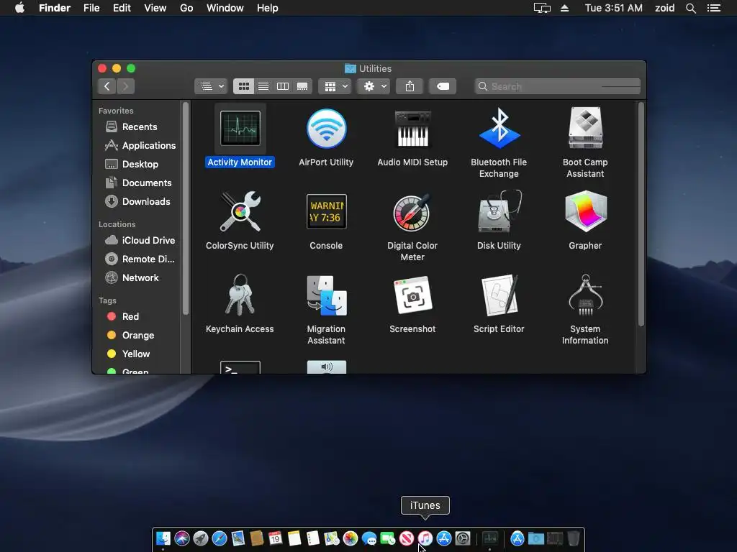Open the View menu
Screen dimensions: 737x552
(155, 8)
